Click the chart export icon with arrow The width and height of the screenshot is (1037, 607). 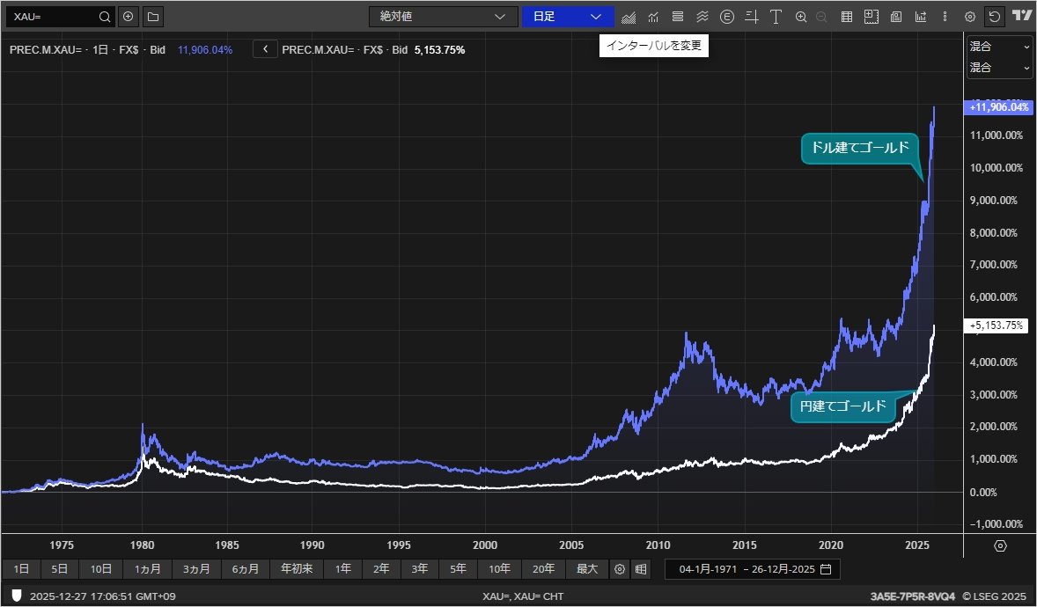click(x=921, y=16)
